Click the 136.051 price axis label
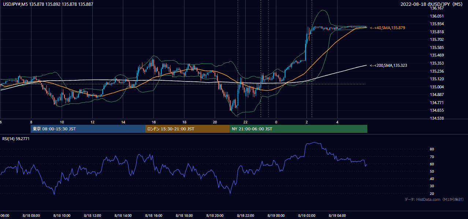Screen dimensions: 468x219 point(437,16)
